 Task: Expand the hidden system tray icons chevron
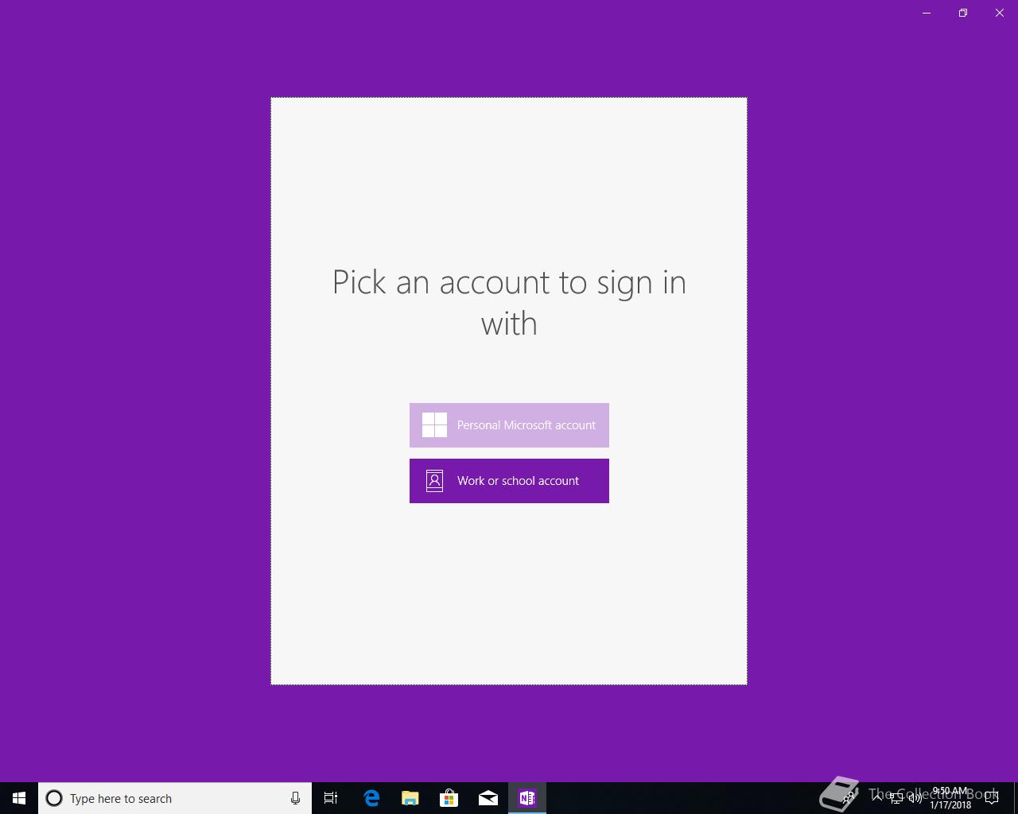[876, 798]
